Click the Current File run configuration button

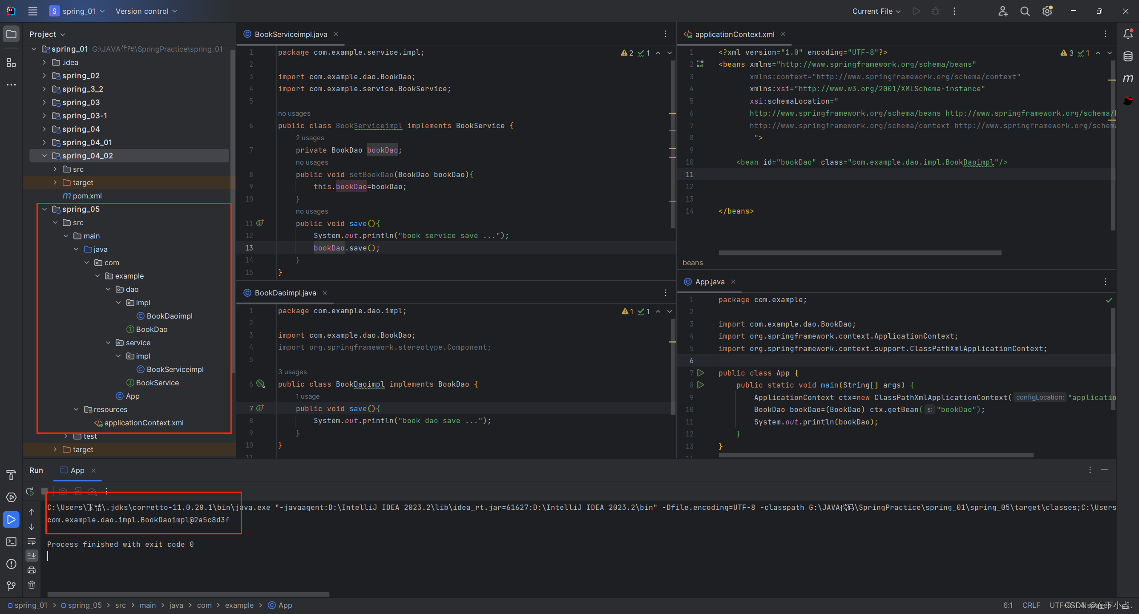(x=873, y=11)
